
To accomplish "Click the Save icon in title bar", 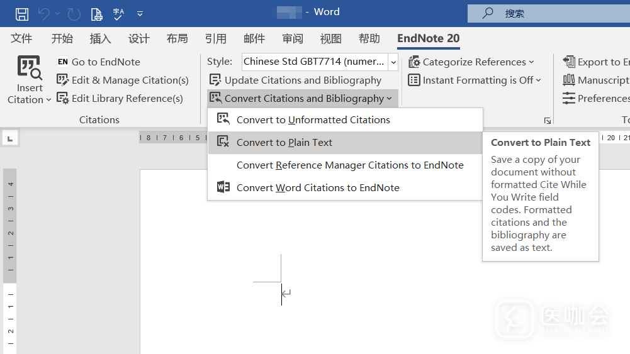I will 21,13.
